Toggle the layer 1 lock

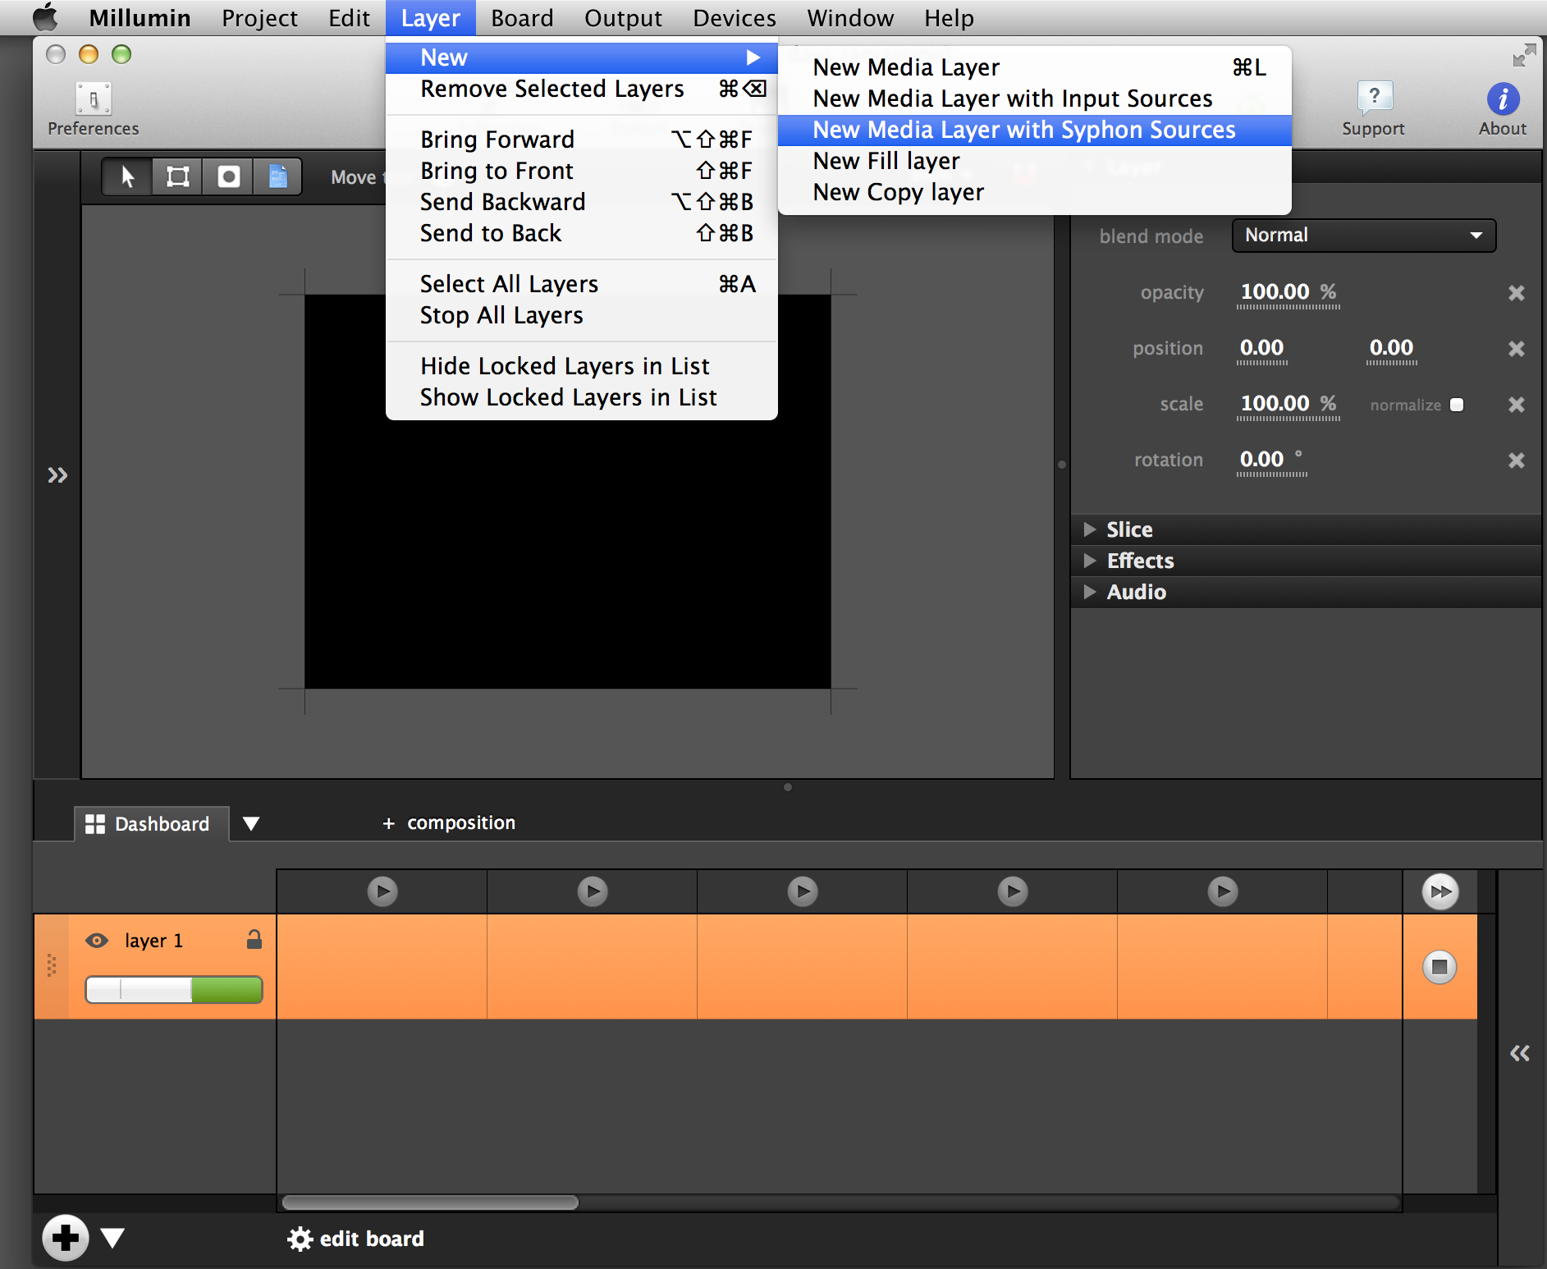(x=254, y=939)
